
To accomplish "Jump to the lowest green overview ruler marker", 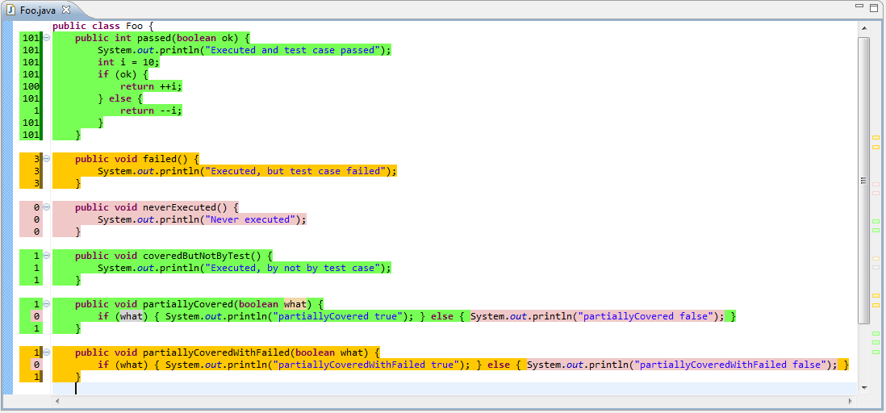I will point(876,353).
